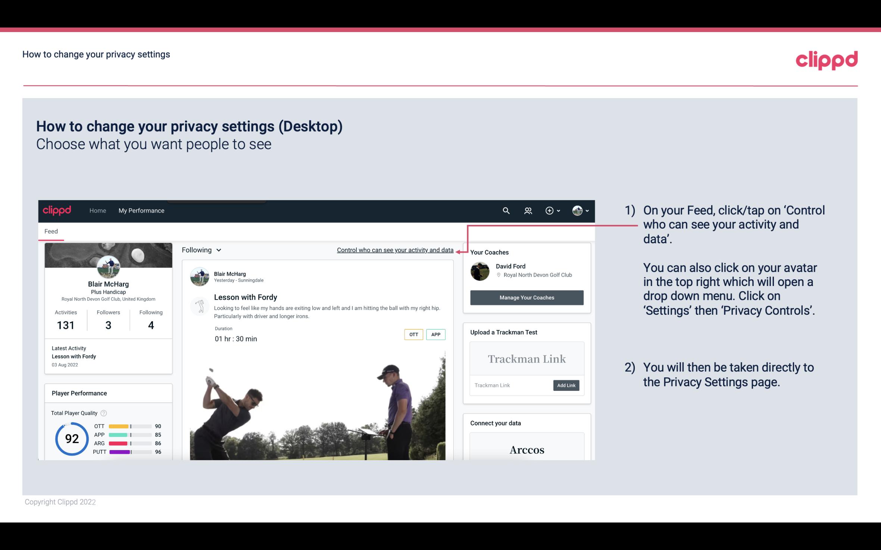Screen dimensions: 881x550
Task: Click the OTT performance tag icon
Action: (x=413, y=334)
